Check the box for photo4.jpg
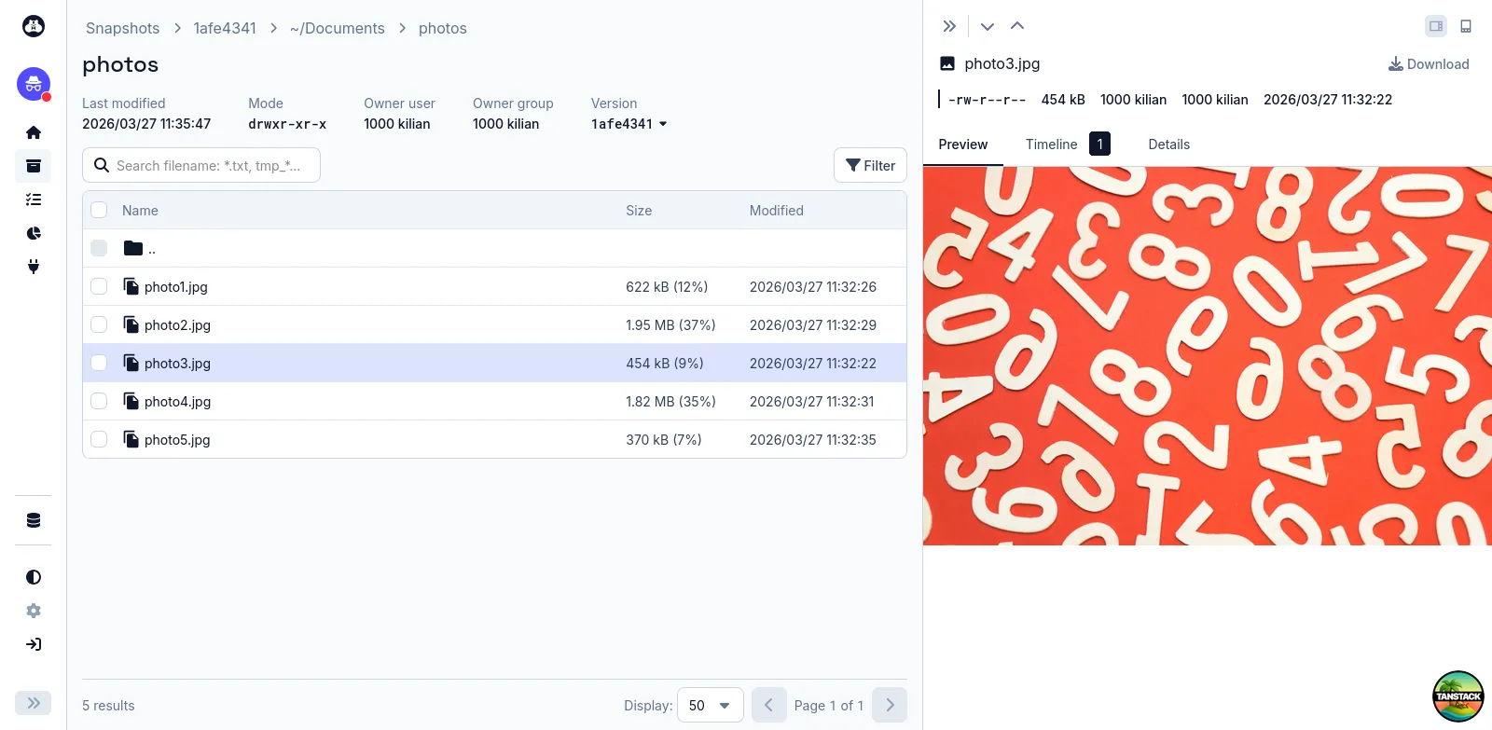This screenshot has height=730, width=1492. coord(99,401)
